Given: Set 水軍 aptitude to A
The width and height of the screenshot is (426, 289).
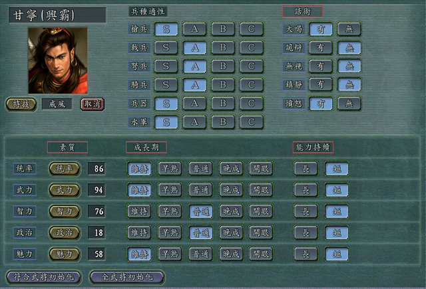Looking at the screenshot, I should tap(194, 122).
